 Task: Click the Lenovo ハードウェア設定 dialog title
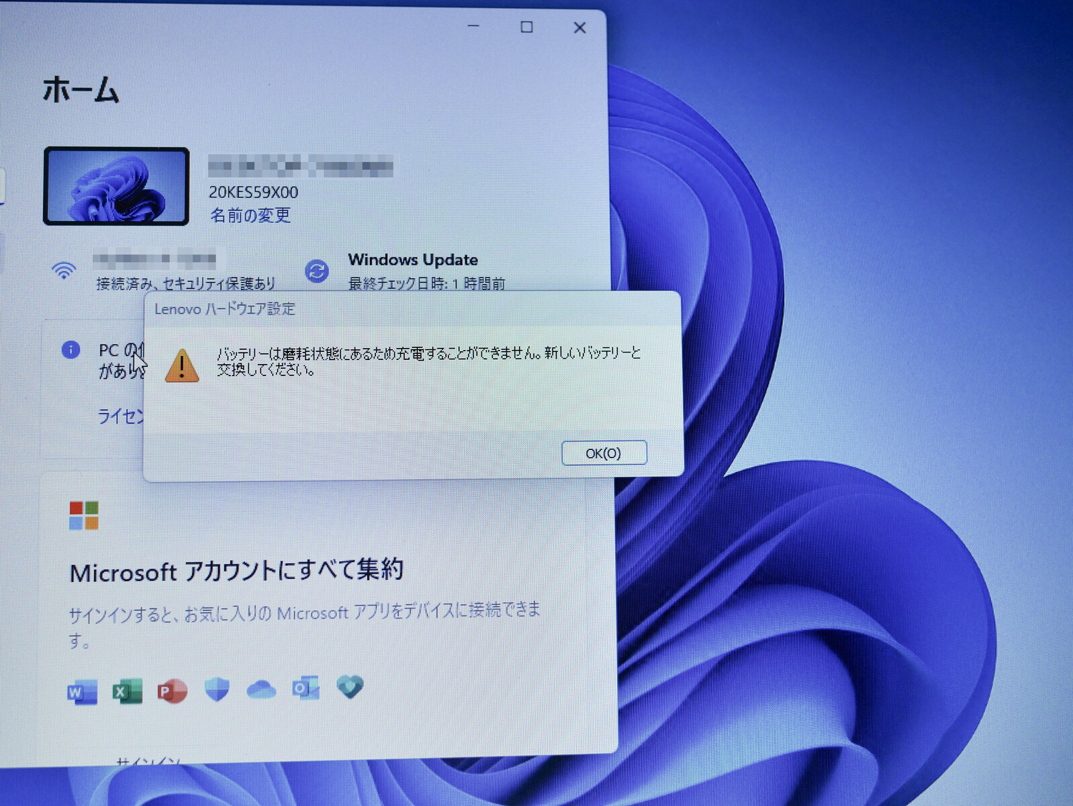[225, 309]
